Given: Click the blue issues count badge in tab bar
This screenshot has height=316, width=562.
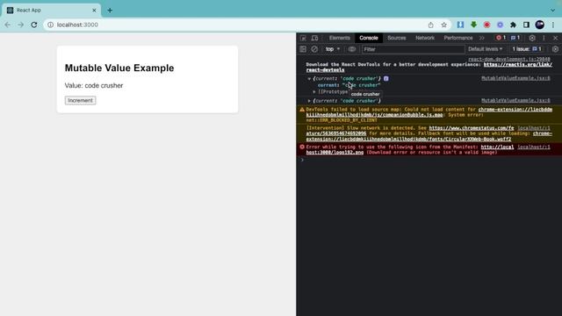Looking at the screenshot, I should tap(515, 38).
